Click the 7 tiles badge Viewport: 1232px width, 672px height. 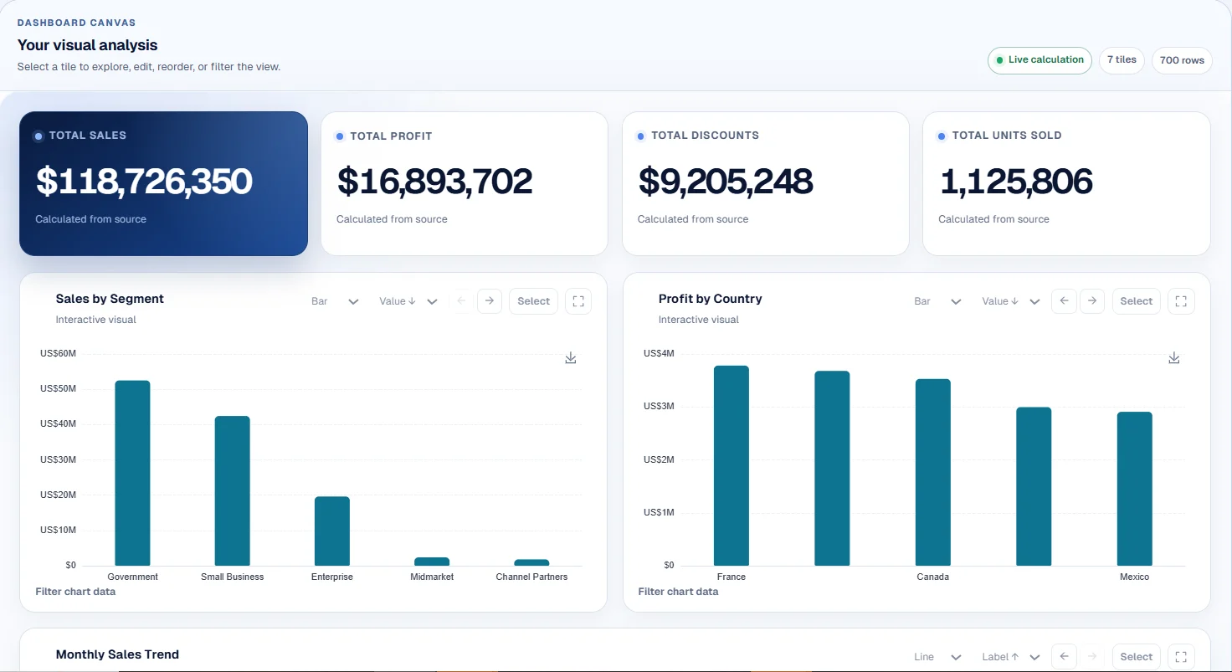[x=1122, y=60]
